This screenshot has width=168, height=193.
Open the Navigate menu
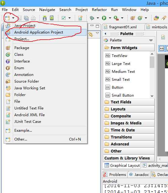[47, 9]
